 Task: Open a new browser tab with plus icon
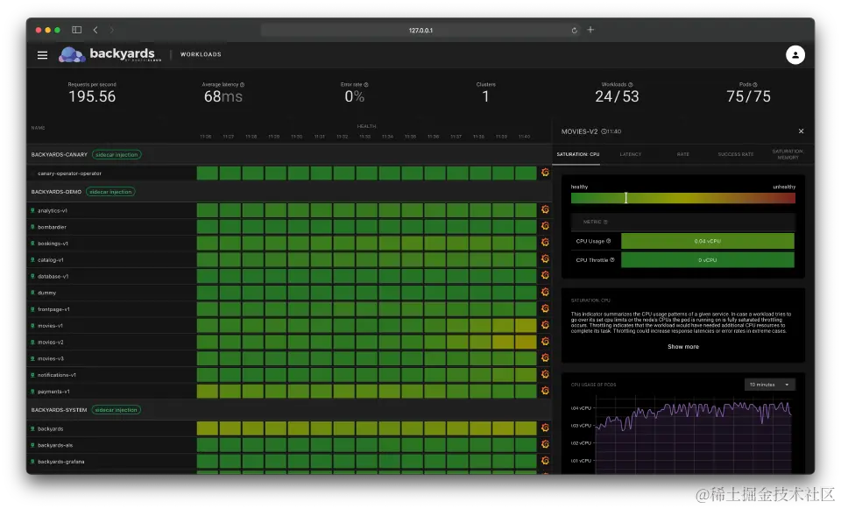click(x=590, y=30)
